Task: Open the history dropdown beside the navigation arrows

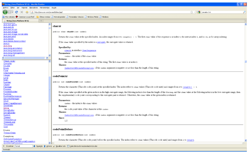Action: (12, 12)
